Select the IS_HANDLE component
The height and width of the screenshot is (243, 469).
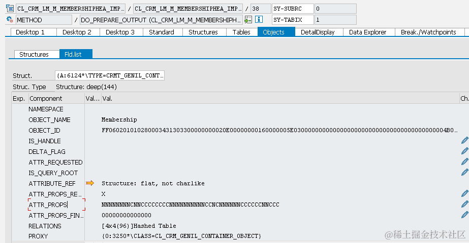[45, 141]
